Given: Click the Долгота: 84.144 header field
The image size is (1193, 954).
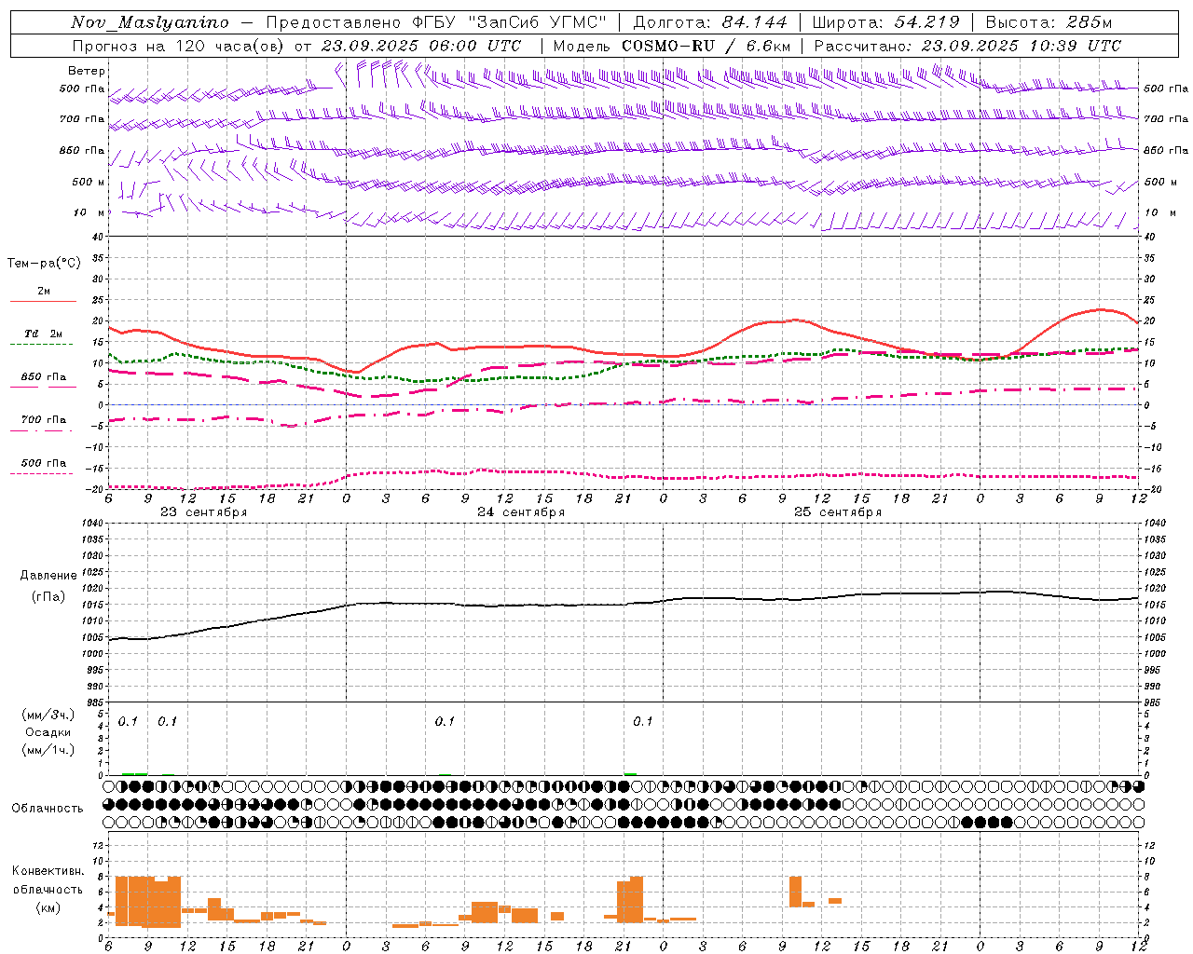Looking at the screenshot, I should coord(710,22).
